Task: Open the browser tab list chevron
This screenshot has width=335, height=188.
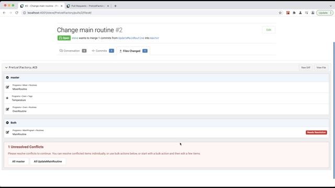Action: point(331,6)
